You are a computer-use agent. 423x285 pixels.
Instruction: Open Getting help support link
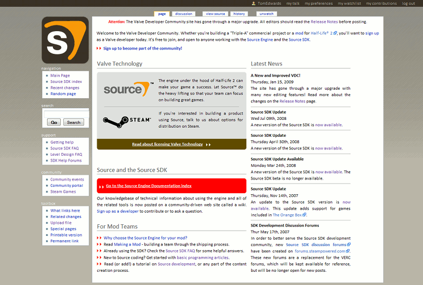(62, 142)
